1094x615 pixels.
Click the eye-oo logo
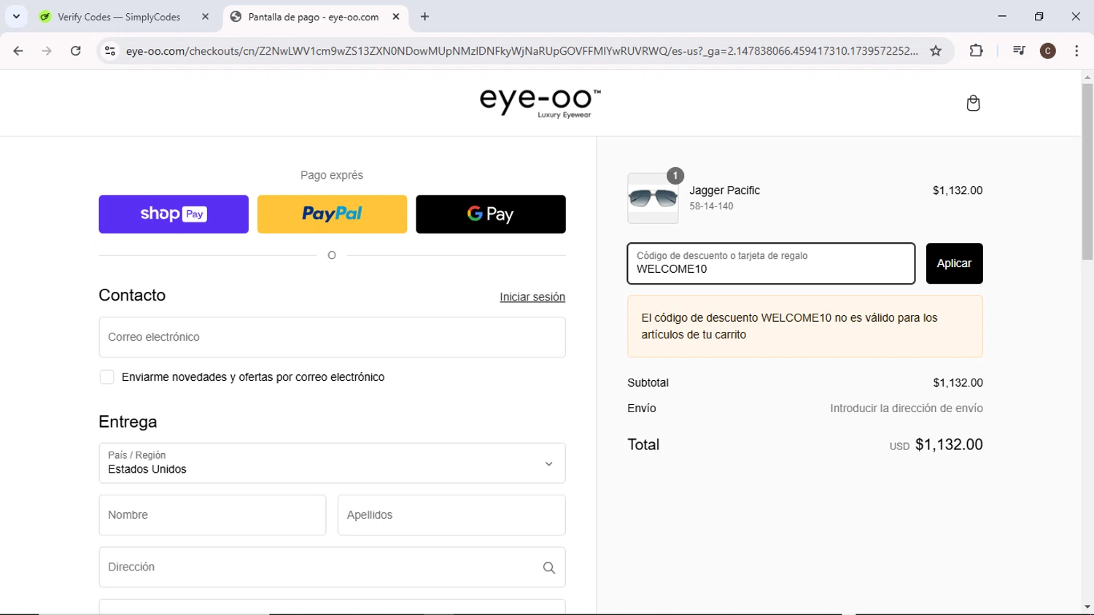click(x=540, y=103)
